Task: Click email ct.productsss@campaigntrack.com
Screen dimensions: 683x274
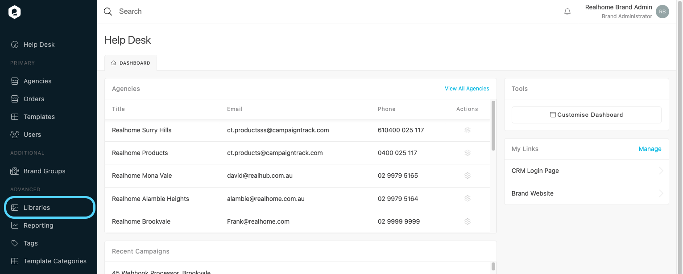Action: [x=278, y=130]
